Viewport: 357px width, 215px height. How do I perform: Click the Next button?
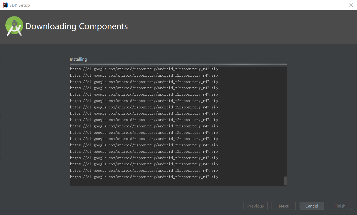283,206
